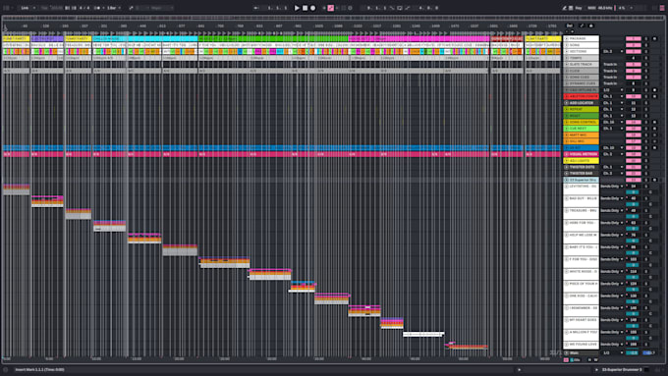Open the Main track 1/2 output dropdown
Viewport: 668px width, 376px height.
(612, 352)
